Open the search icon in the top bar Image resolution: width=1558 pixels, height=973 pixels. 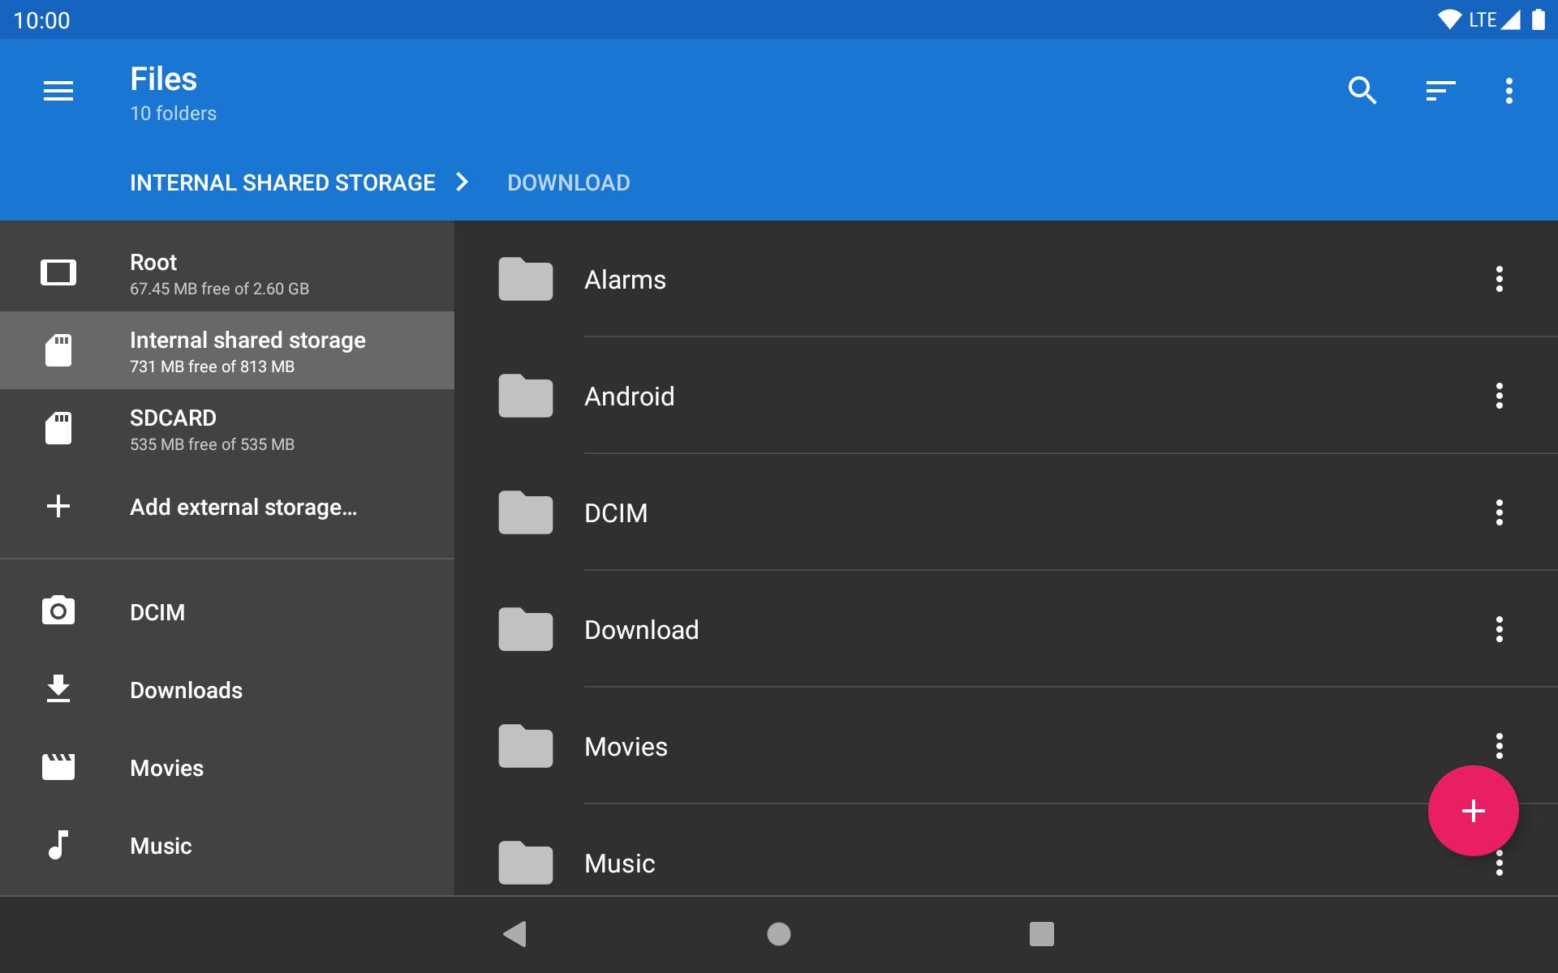pyautogui.click(x=1363, y=91)
